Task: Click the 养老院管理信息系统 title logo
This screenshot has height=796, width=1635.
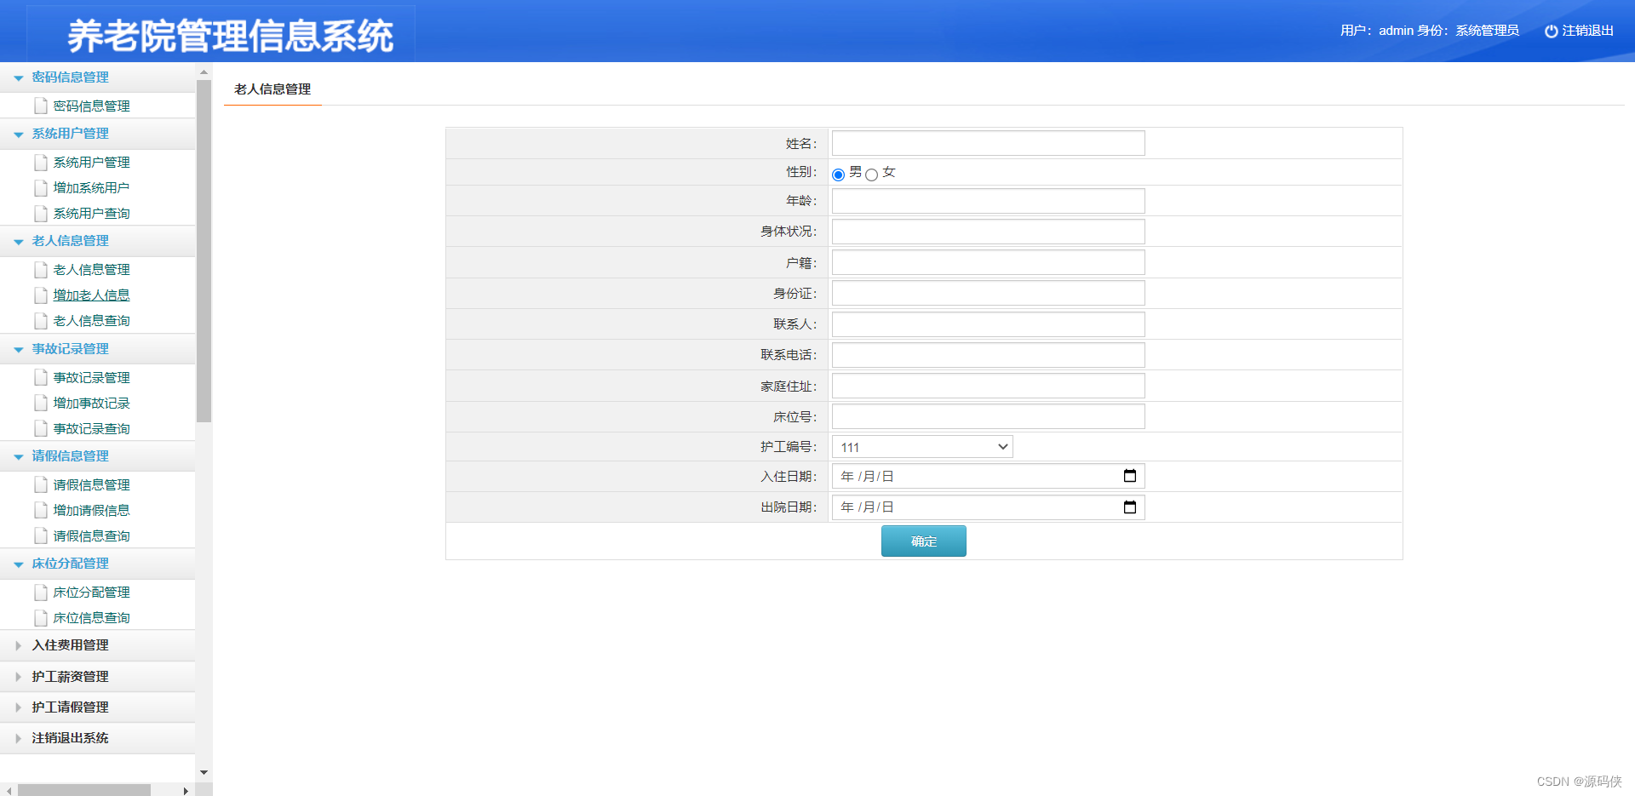Action: pyautogui.click(x=230, y=36)
